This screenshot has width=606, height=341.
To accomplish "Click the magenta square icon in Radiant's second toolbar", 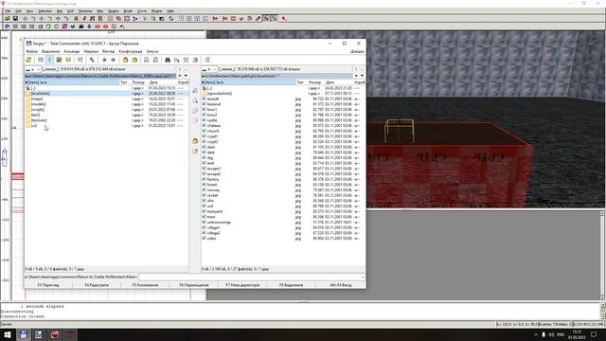I will [64, 27].
